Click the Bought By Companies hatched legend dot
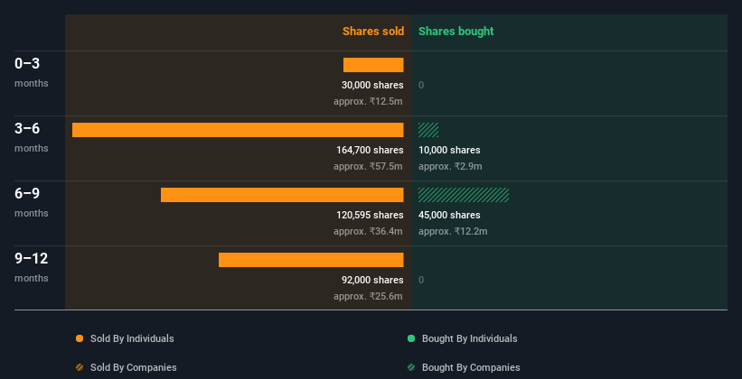The width and height of the screenshot is (742, 379). (x=411, y=367)
